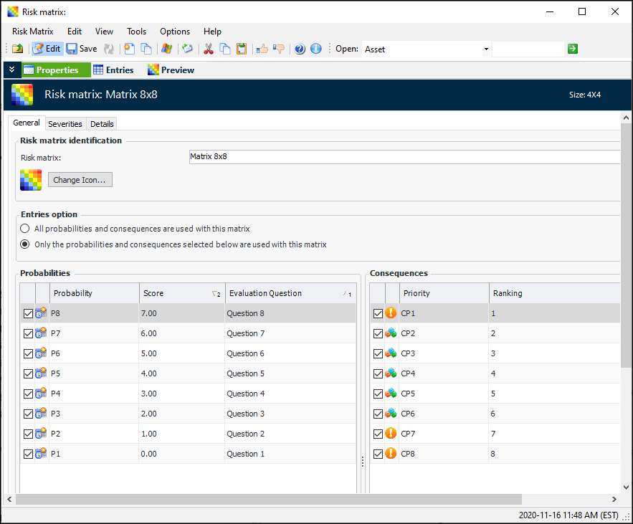Viewport: 633px width, 524px height.
Task: Click the Paste clipboard icon
Action: (242, 49)
